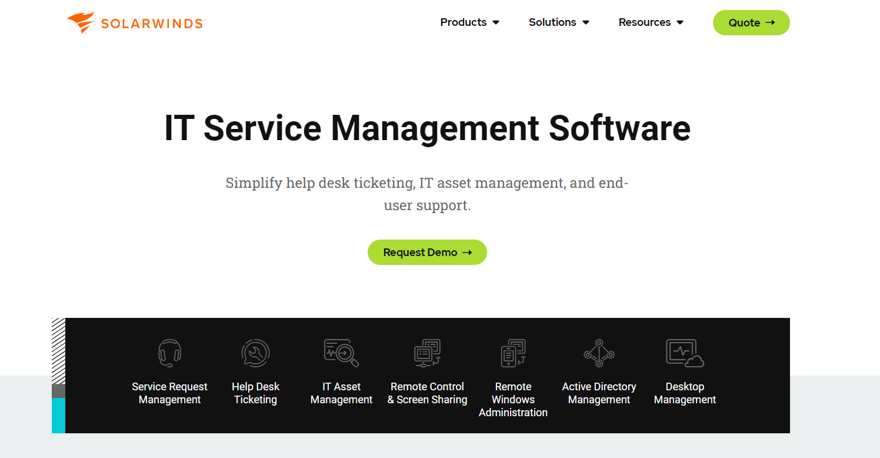Open the Active Directory Management link
Viewport: 880px width, 458px height.
click(599, 393)
